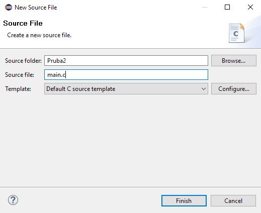The width and height of the screenshot is (261, 213).
Task: Focus the Source folder field containing Pruba2
Action: point(126,61)
